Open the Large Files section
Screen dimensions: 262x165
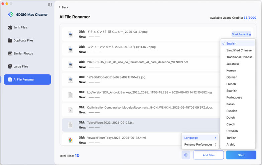tap(27, 66)
